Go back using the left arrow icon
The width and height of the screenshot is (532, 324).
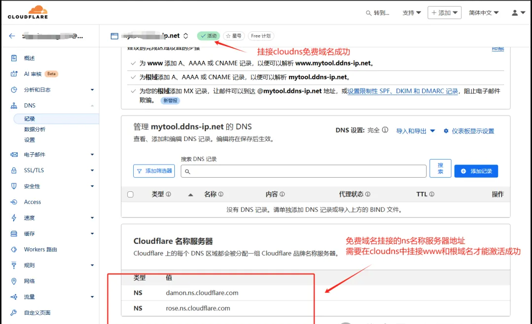(x=12, y=36)
